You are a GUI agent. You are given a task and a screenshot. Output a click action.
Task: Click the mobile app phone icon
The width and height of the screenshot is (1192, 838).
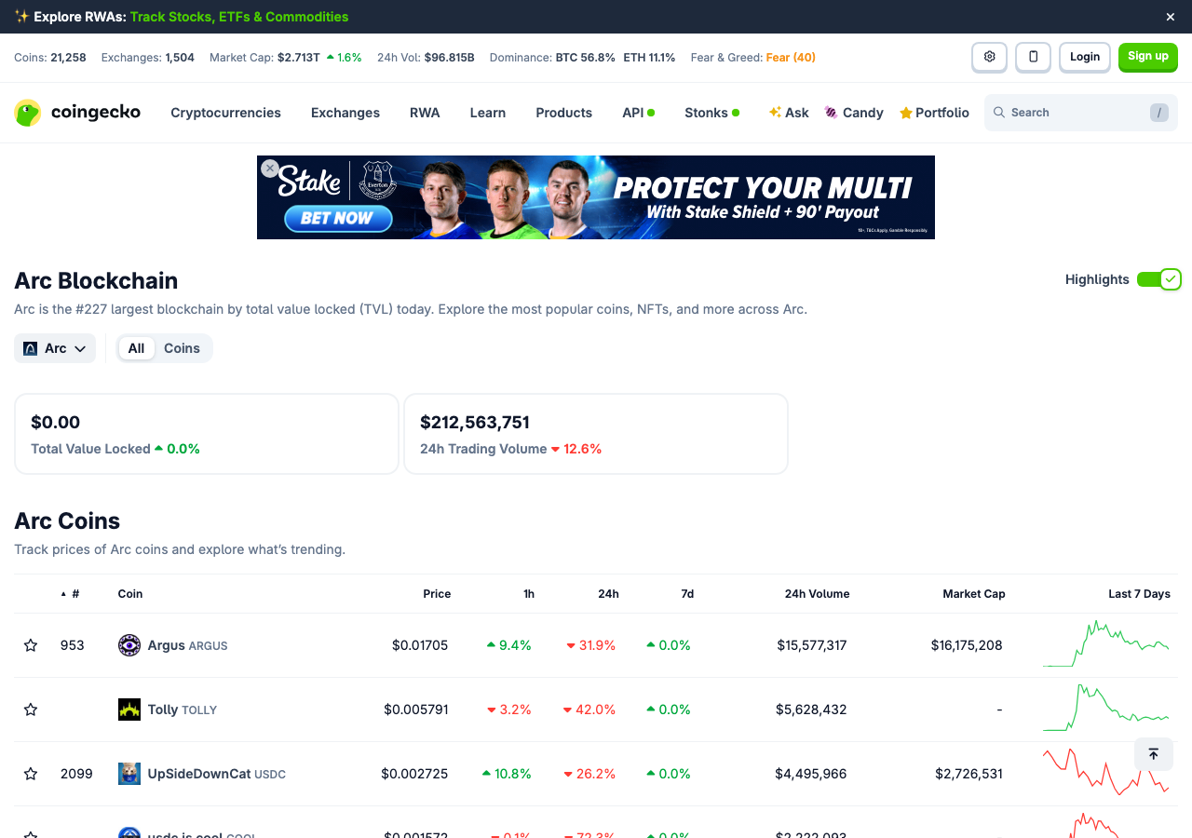[1033, 57]
